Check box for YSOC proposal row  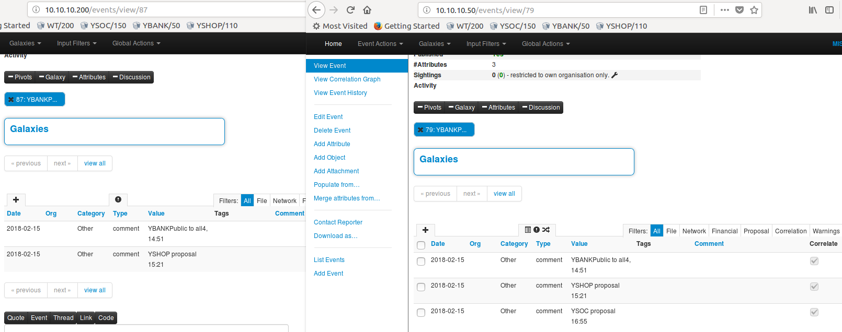[421, 312]
